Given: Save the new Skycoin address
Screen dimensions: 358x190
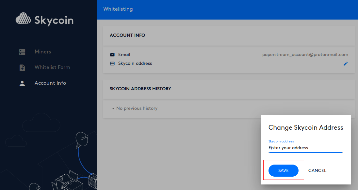Looking at the screenshot, I should pos(283,171).
